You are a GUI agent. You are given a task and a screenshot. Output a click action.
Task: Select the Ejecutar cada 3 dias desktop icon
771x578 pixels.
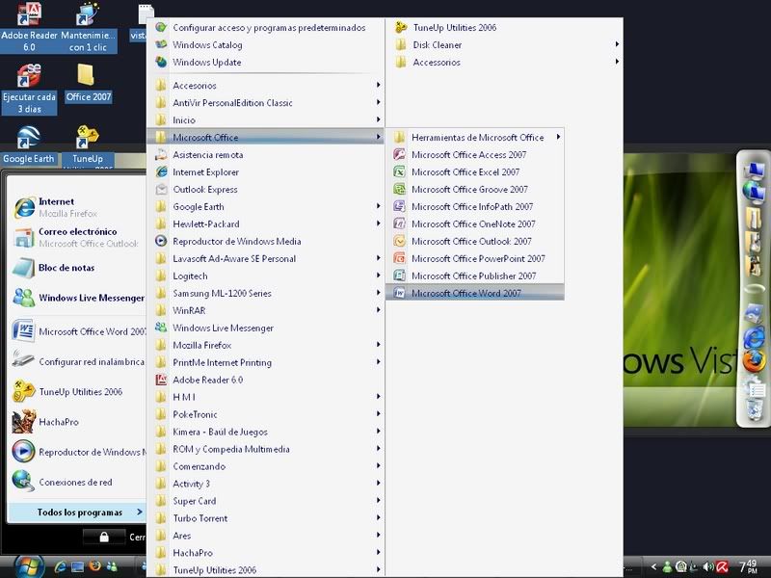point(29,89)
